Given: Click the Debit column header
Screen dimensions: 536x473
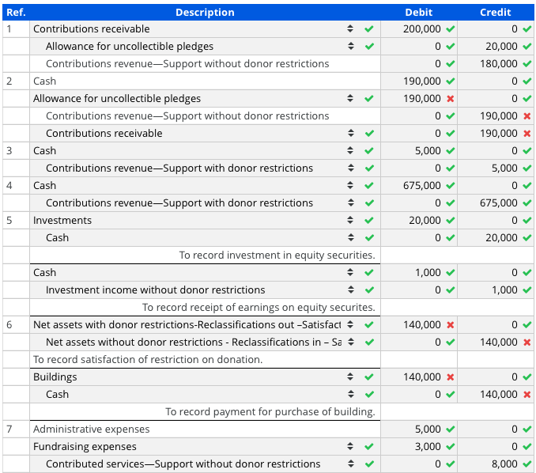Looking at the screenshot, I should (x=419, y=13).
